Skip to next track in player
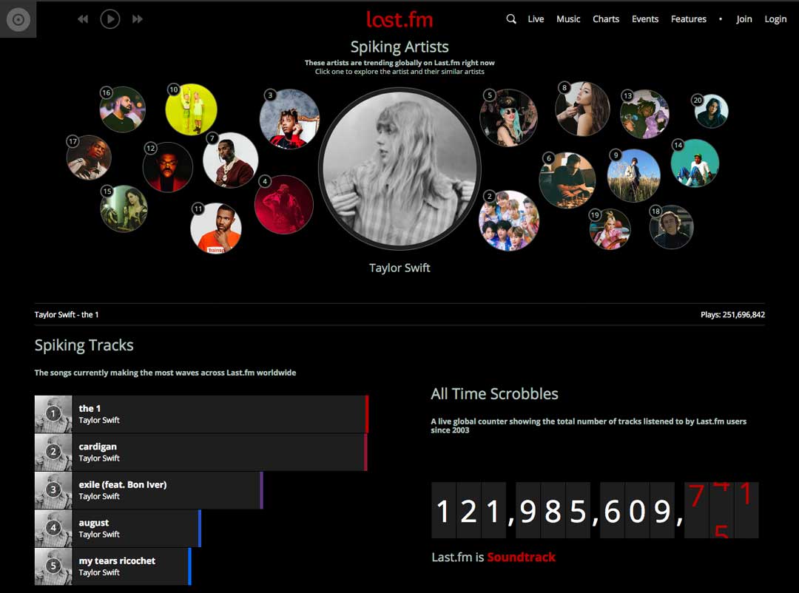Screen dimensions: 799x593 (137, 19)
